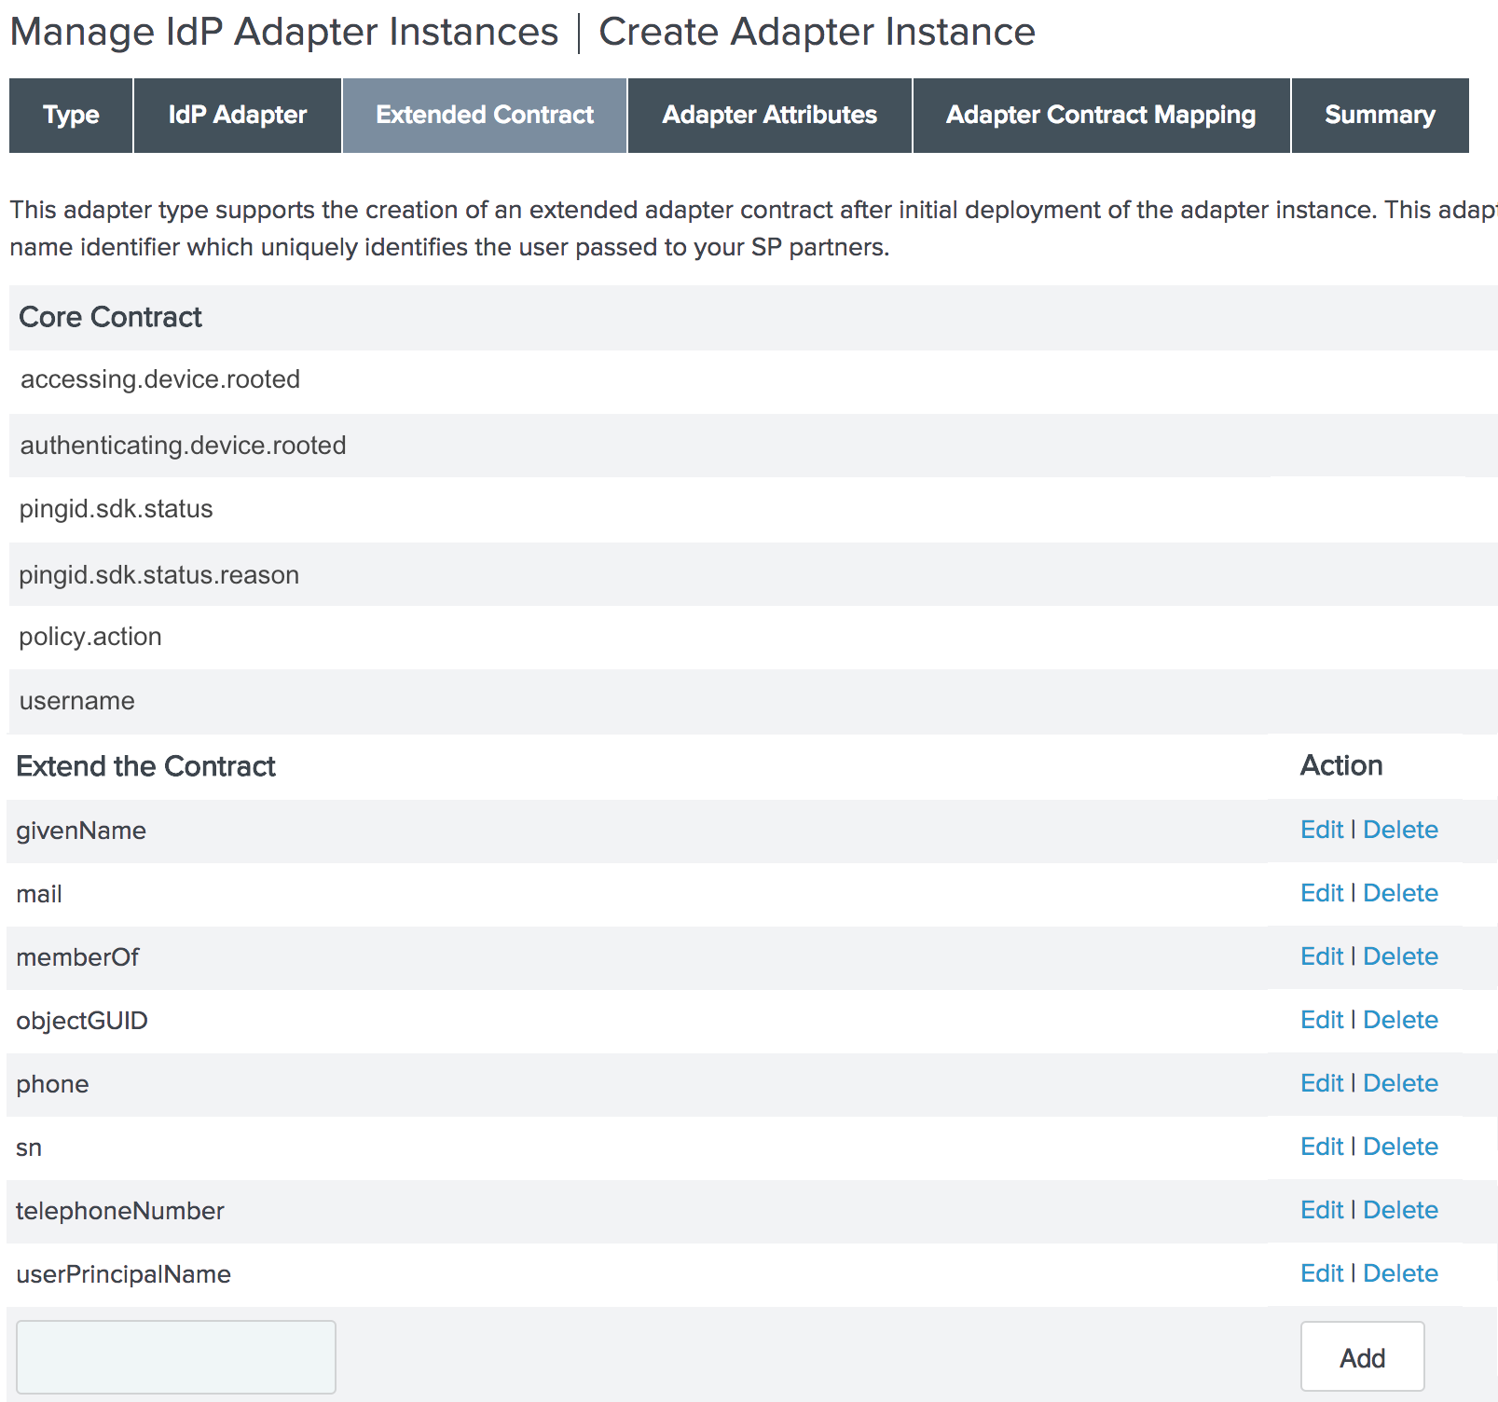Click the mail attribute name
Viewport: 1498px width, 1402px height.
pyautogui.click(x=39, y=894)
